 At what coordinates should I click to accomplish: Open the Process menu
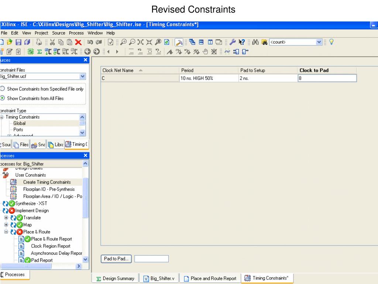click(76, 33)
